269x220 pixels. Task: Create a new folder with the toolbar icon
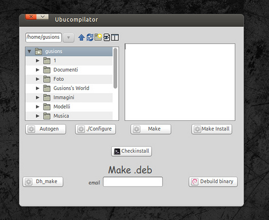[98, 37]
